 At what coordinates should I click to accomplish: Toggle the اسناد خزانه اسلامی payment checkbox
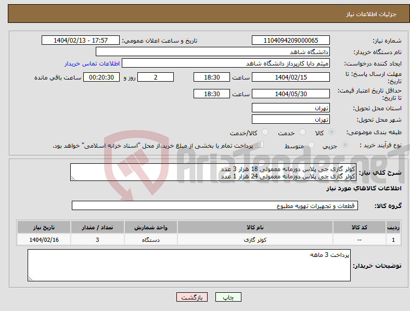click(261, 145)
